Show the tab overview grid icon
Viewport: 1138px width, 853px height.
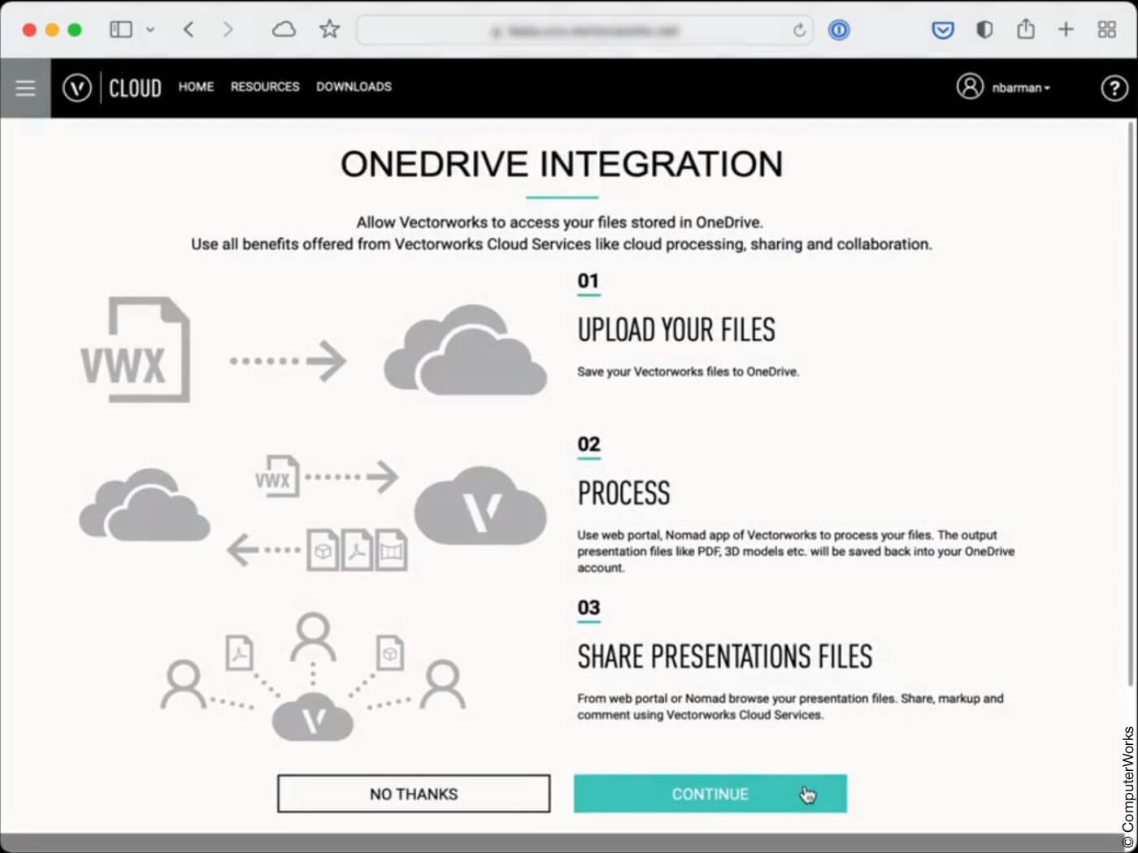(x=1107, y=29)
